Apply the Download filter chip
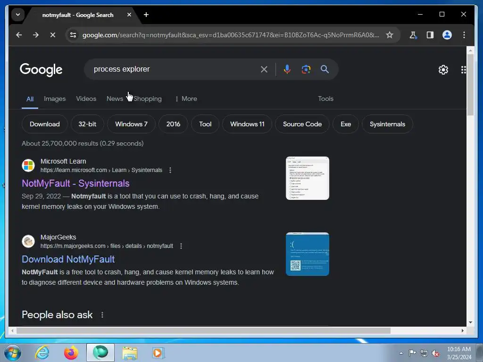Image resolution: width=483 pixels, height=362 pixels. click(x=45, y=124)
